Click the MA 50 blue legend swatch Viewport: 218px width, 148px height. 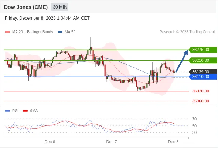point(60,32)
